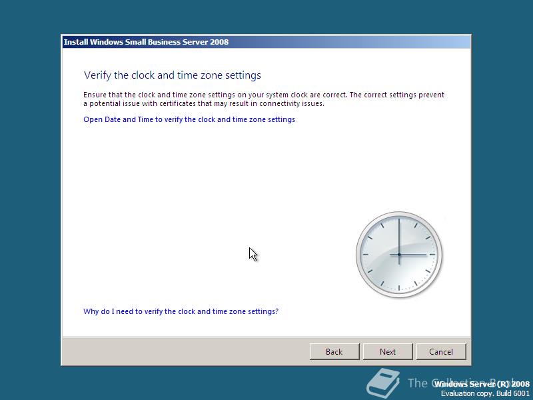Click the 'Verify the clock and time zone settings' heading
The width and height of the screenshot is (533, 400).
pos(173,75)
